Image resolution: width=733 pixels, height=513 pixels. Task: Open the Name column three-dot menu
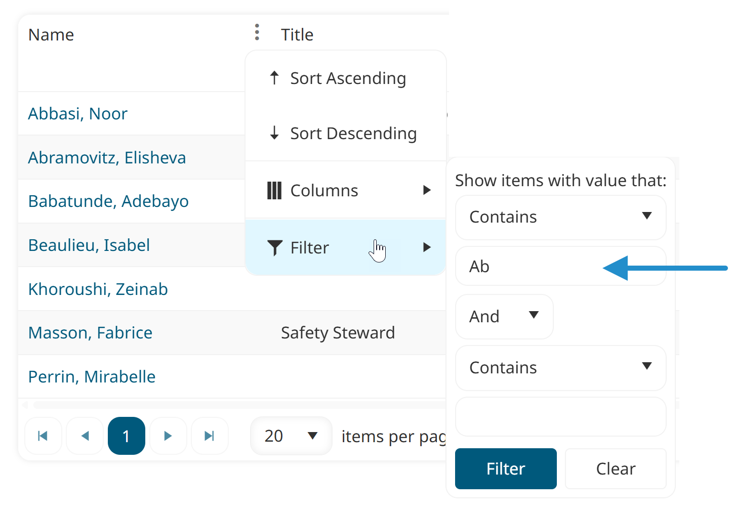[257, 32]
